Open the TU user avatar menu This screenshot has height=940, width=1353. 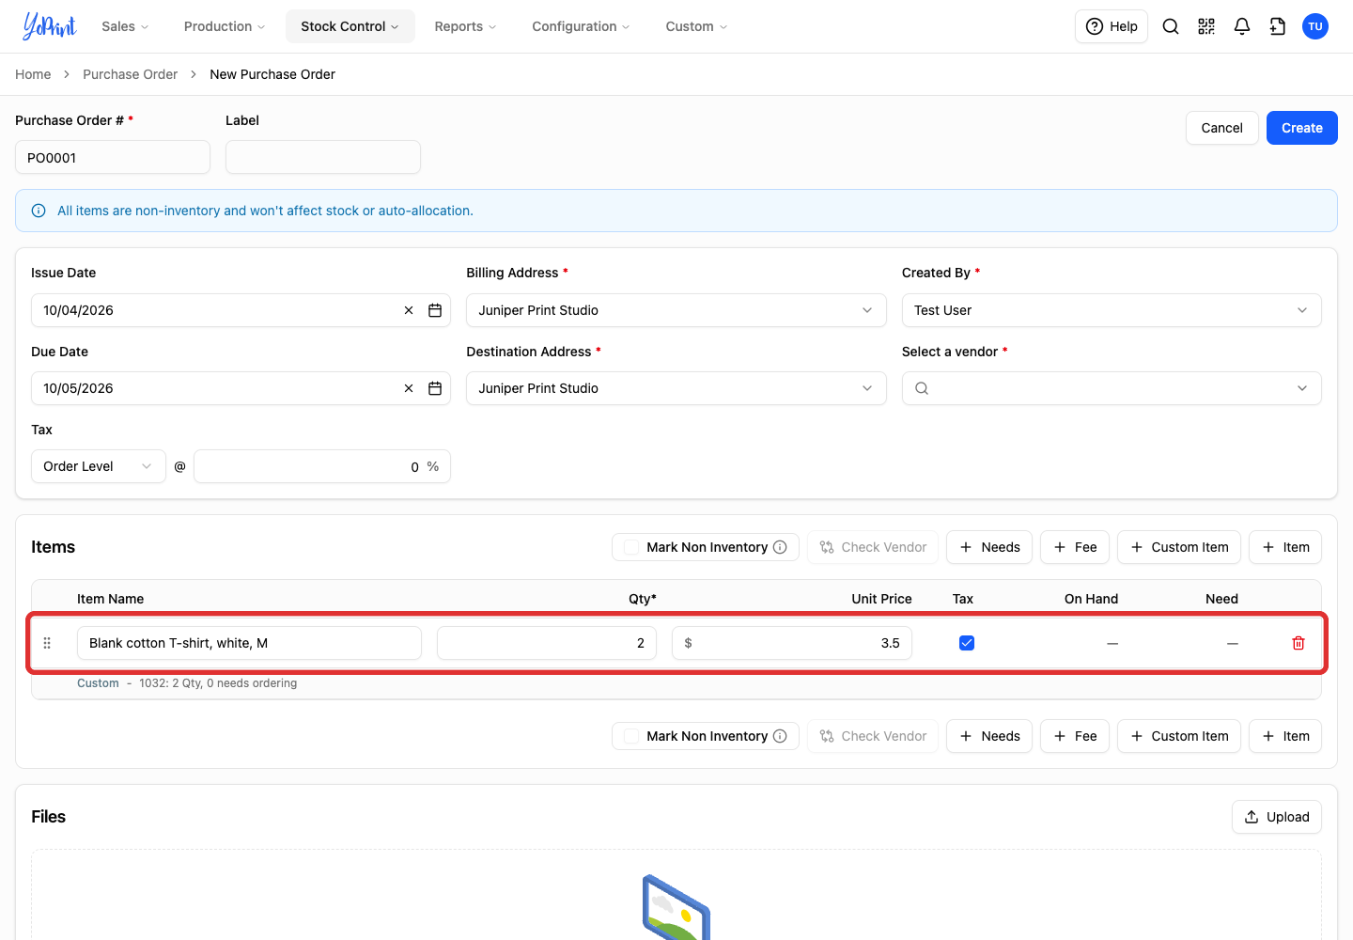[1315, 26]
